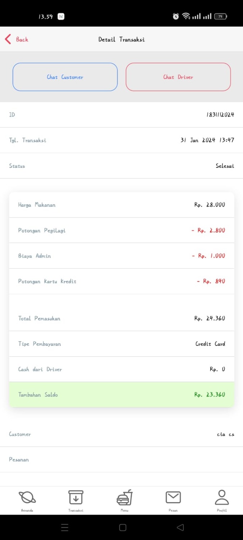Tap the Customer name cia cs
243x540 pixels.
(x=225, y=434)
